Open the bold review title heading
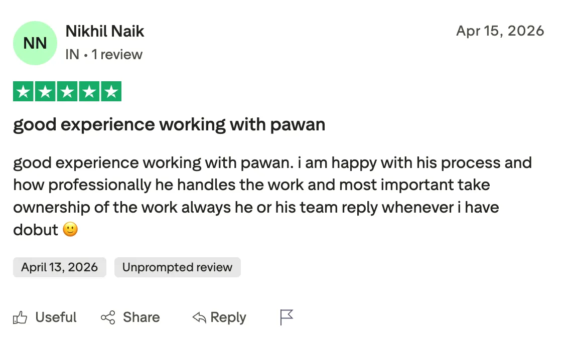The image size is (569, 340). click(x=169, y=125)
